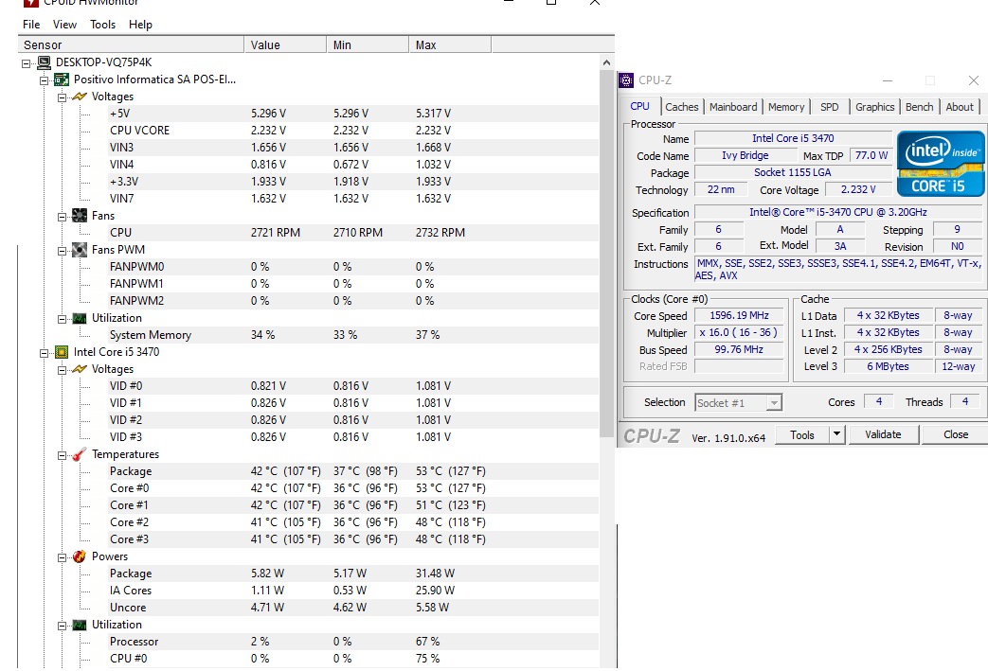988x671 pixels.
Task: Click the CPU Voltages lightning icon
Action: coord(80,369)
